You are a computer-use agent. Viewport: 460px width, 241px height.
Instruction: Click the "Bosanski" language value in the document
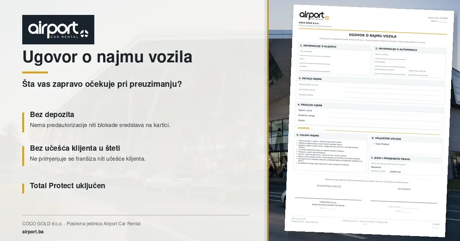[x=376, y=167]
